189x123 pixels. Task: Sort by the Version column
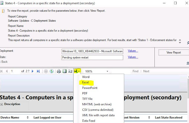pos(149,117)
